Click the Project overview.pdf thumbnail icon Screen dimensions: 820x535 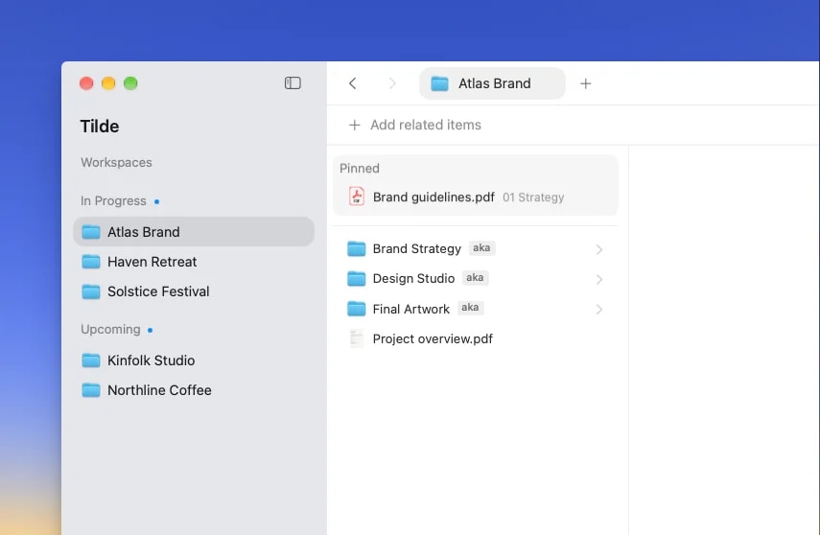(x=356, y=338)
